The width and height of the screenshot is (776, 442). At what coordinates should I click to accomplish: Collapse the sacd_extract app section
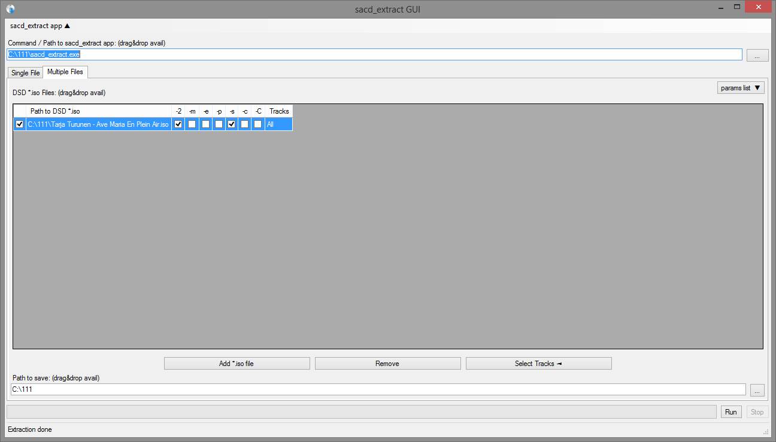coord(40,26)
